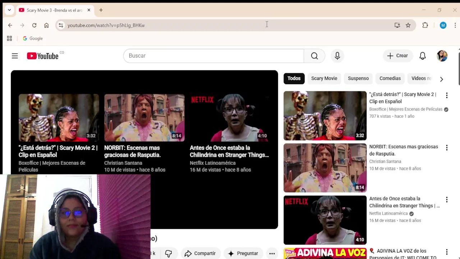
Task: Open a new browser tab
Action: (x=101, y=10)
